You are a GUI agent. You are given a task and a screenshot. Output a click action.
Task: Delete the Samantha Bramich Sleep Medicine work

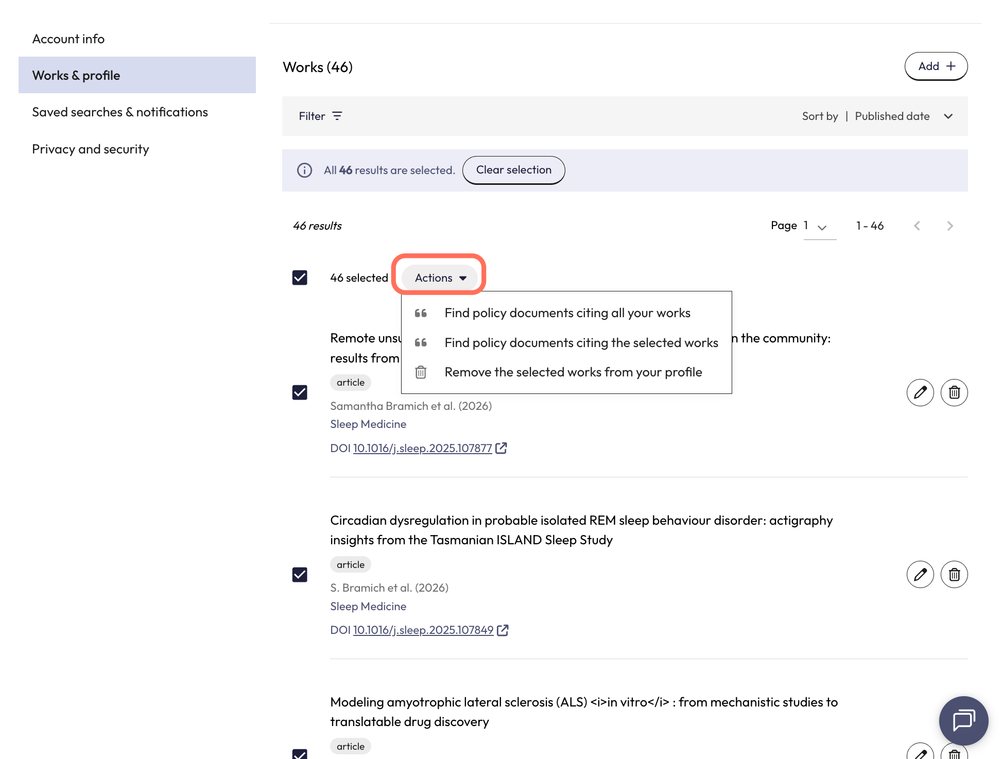tap(954, 392)
